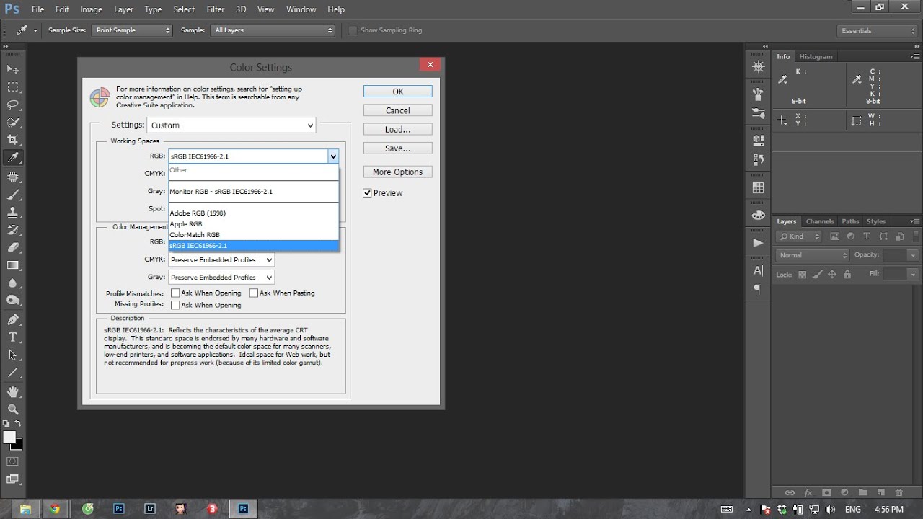
Task: Collapse the RGB working space dropdown arrow
Action: [333, 156]
